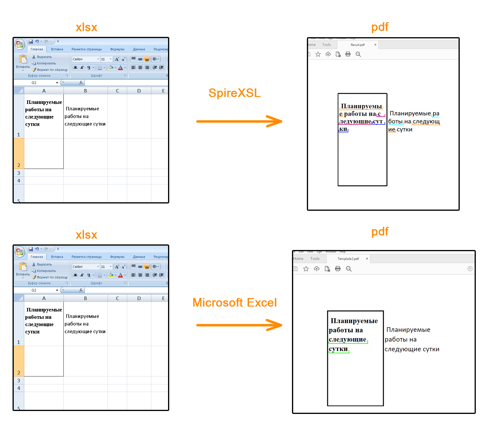
Task: Click Home in the Template2.pdf viewer
Action: pyautogui.click(x=298, y=259)
